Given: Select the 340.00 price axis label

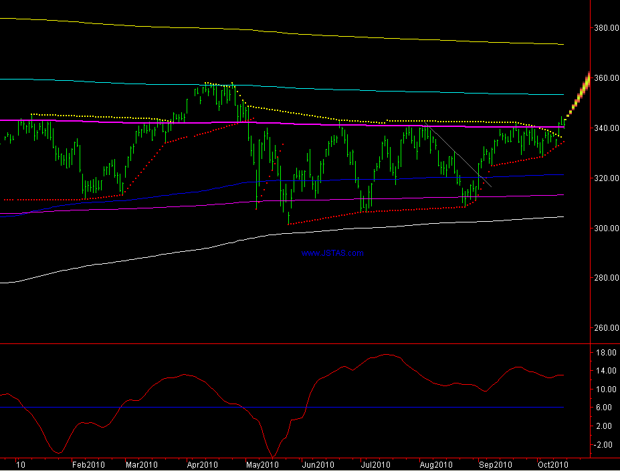Looking at the screenshot, I should [x=605, y=128].
